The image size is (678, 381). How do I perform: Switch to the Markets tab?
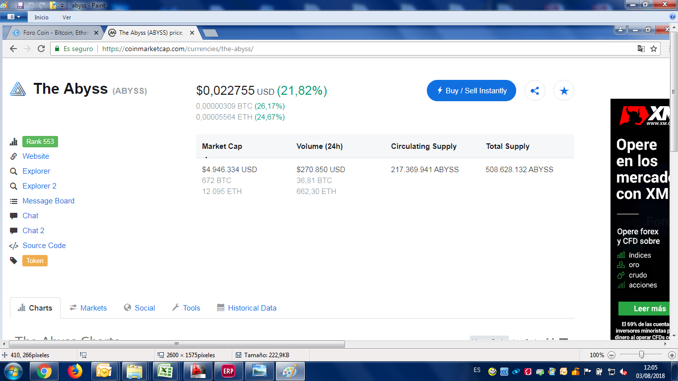[x=88, y=308]
